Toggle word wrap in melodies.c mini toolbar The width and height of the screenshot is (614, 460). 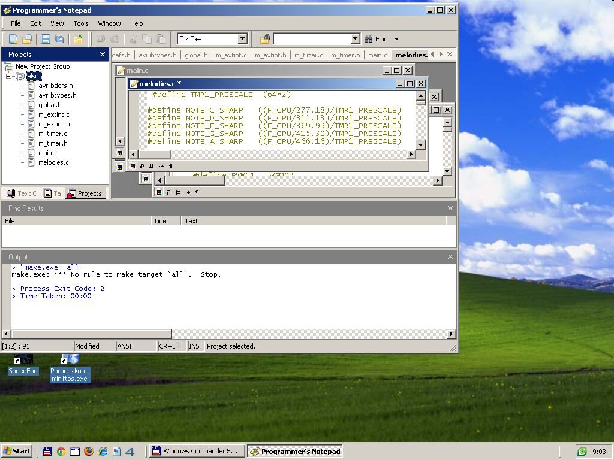pos(142,167)
